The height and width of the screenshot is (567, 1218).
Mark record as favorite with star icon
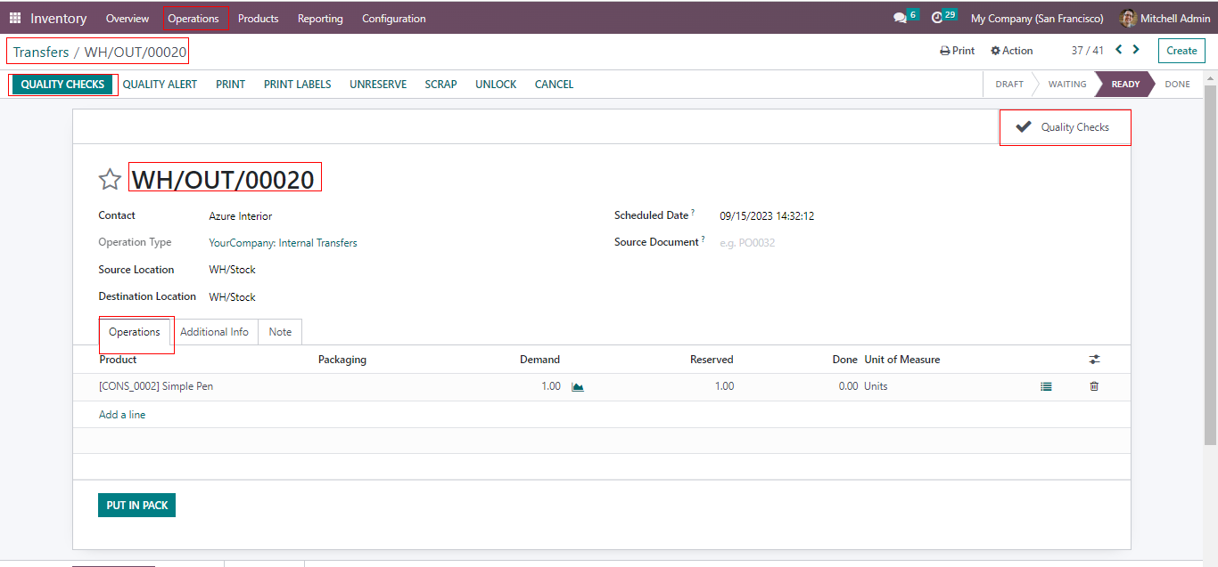[110, 180]
